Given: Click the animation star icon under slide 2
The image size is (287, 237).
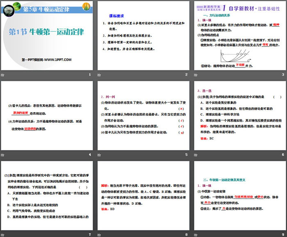Looking at the screenshot, I should pyautogui.click(x=100, y=75).
